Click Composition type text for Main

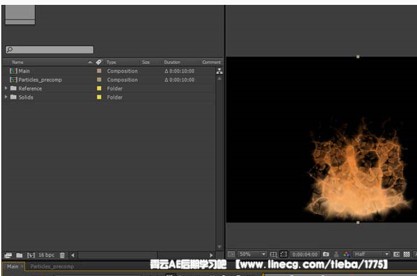point(123,71)
